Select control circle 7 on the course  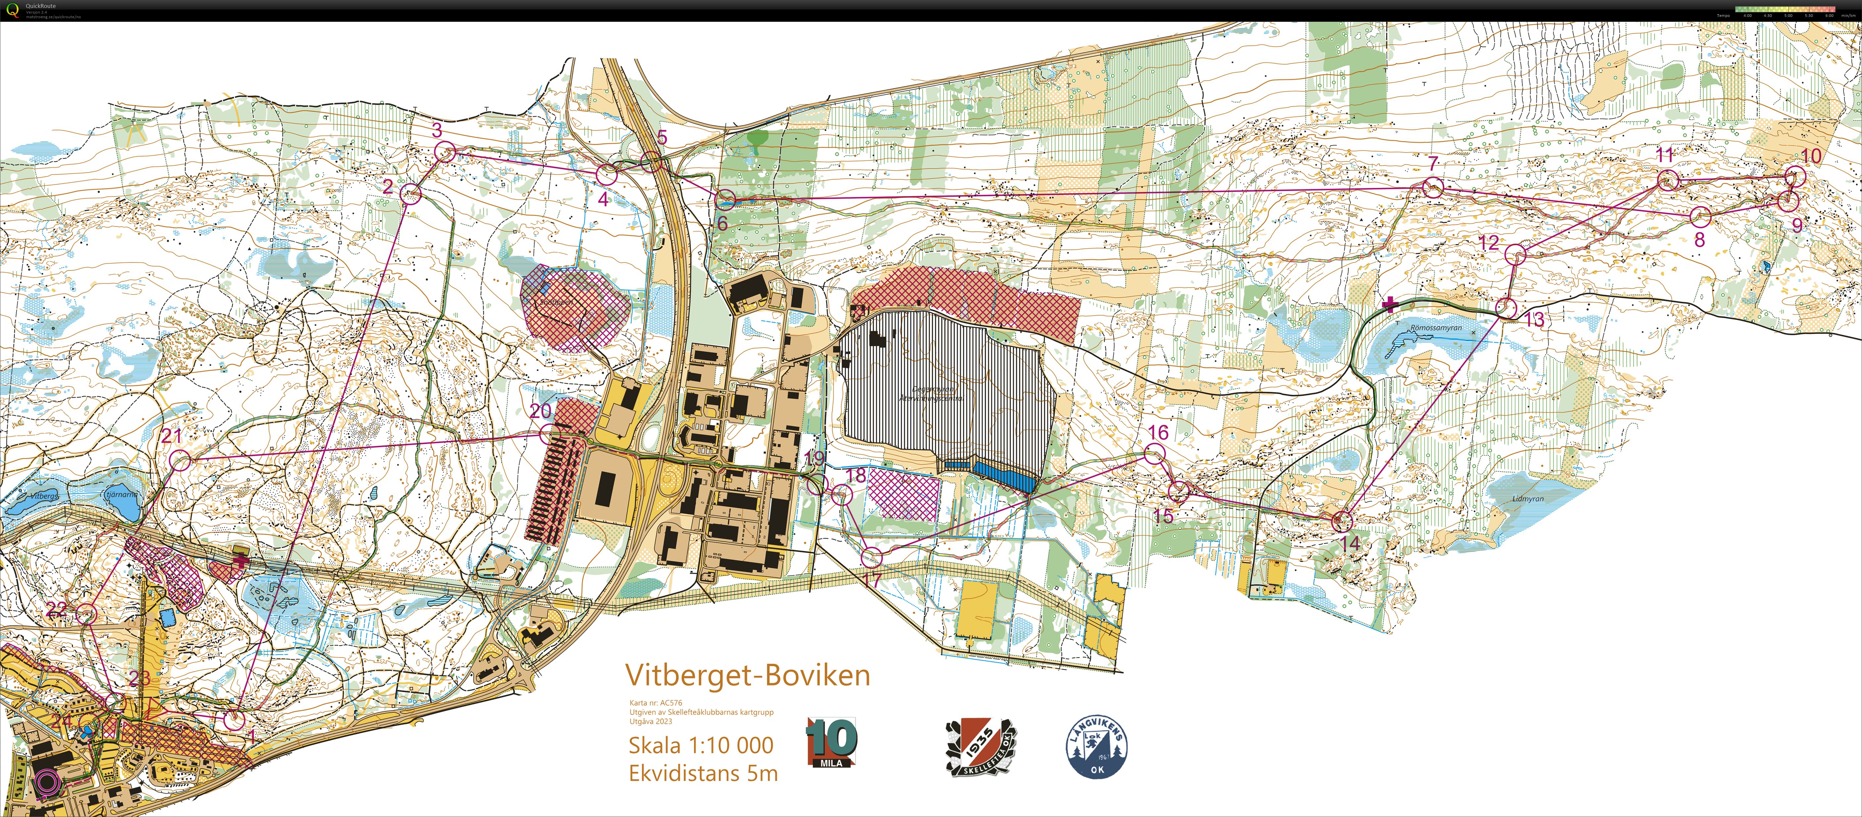[x=1434, y=188]
